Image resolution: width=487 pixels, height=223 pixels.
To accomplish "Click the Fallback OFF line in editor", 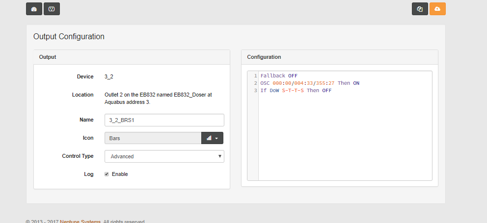I will click(279, 75).
